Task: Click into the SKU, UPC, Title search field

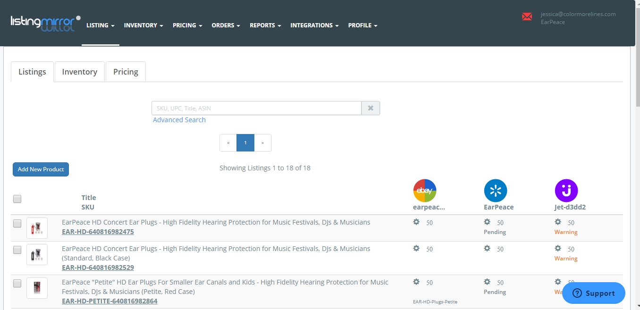Action: coord(256,108)
